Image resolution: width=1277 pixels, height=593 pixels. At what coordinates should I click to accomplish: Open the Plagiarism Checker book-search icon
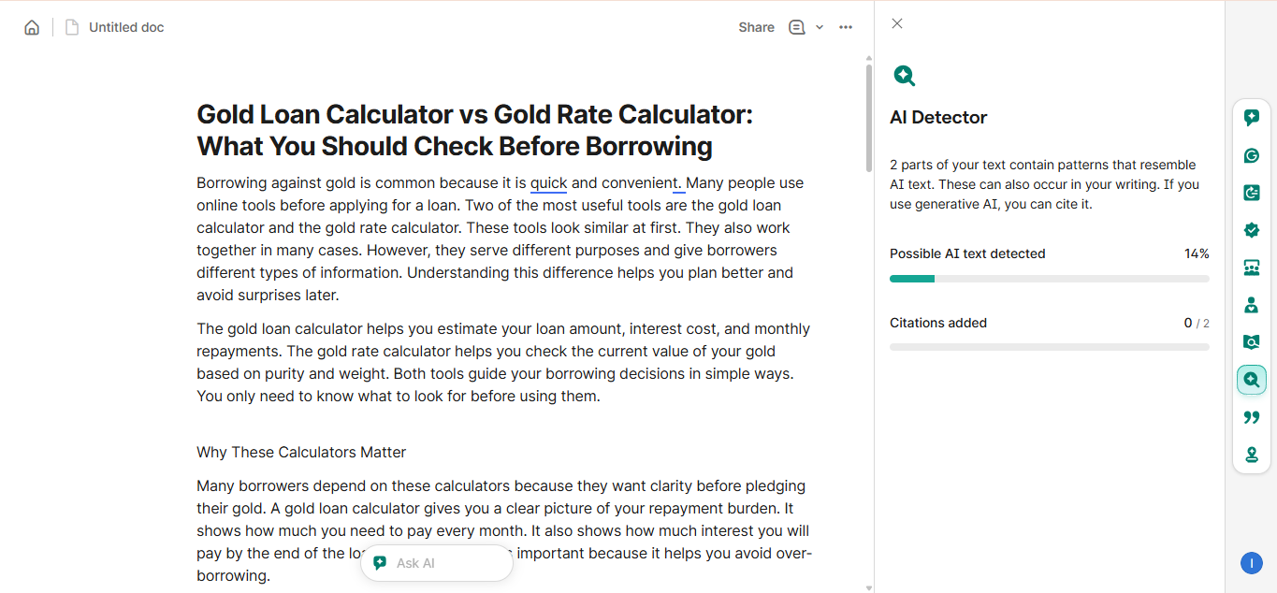(1252, 342)
